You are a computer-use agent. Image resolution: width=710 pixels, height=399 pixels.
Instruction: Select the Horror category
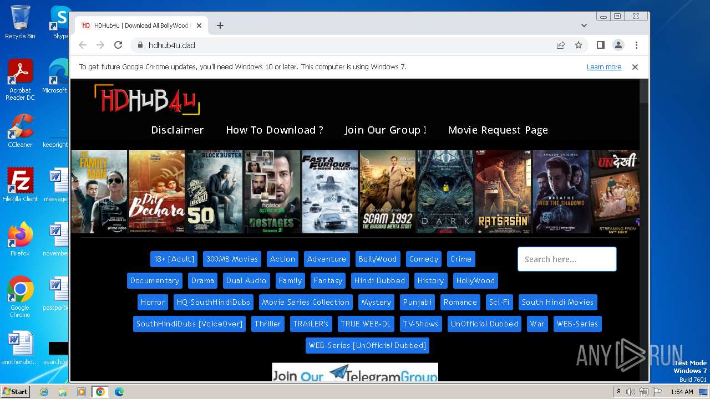(x=153, y=303)
